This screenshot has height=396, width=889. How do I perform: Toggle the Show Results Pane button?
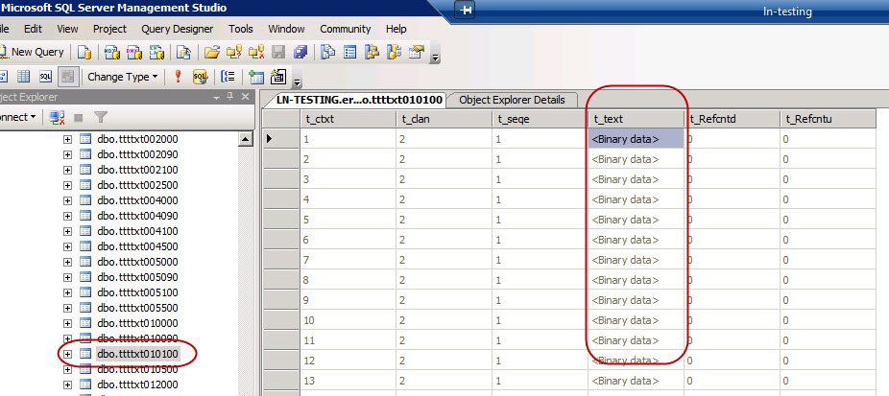click(x=67, y=77)
